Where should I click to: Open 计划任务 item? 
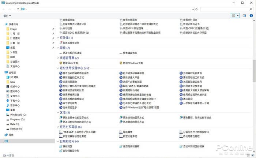[x=67, y=29]
